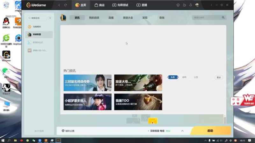Click the taskbar search magnifier

click(x=9, y=140)
